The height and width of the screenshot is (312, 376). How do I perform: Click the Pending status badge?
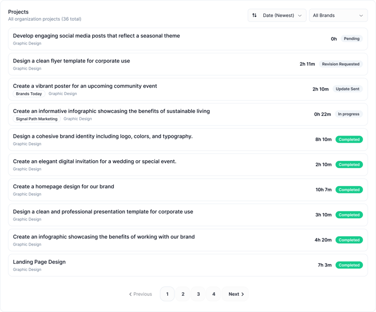coord(351,39)
